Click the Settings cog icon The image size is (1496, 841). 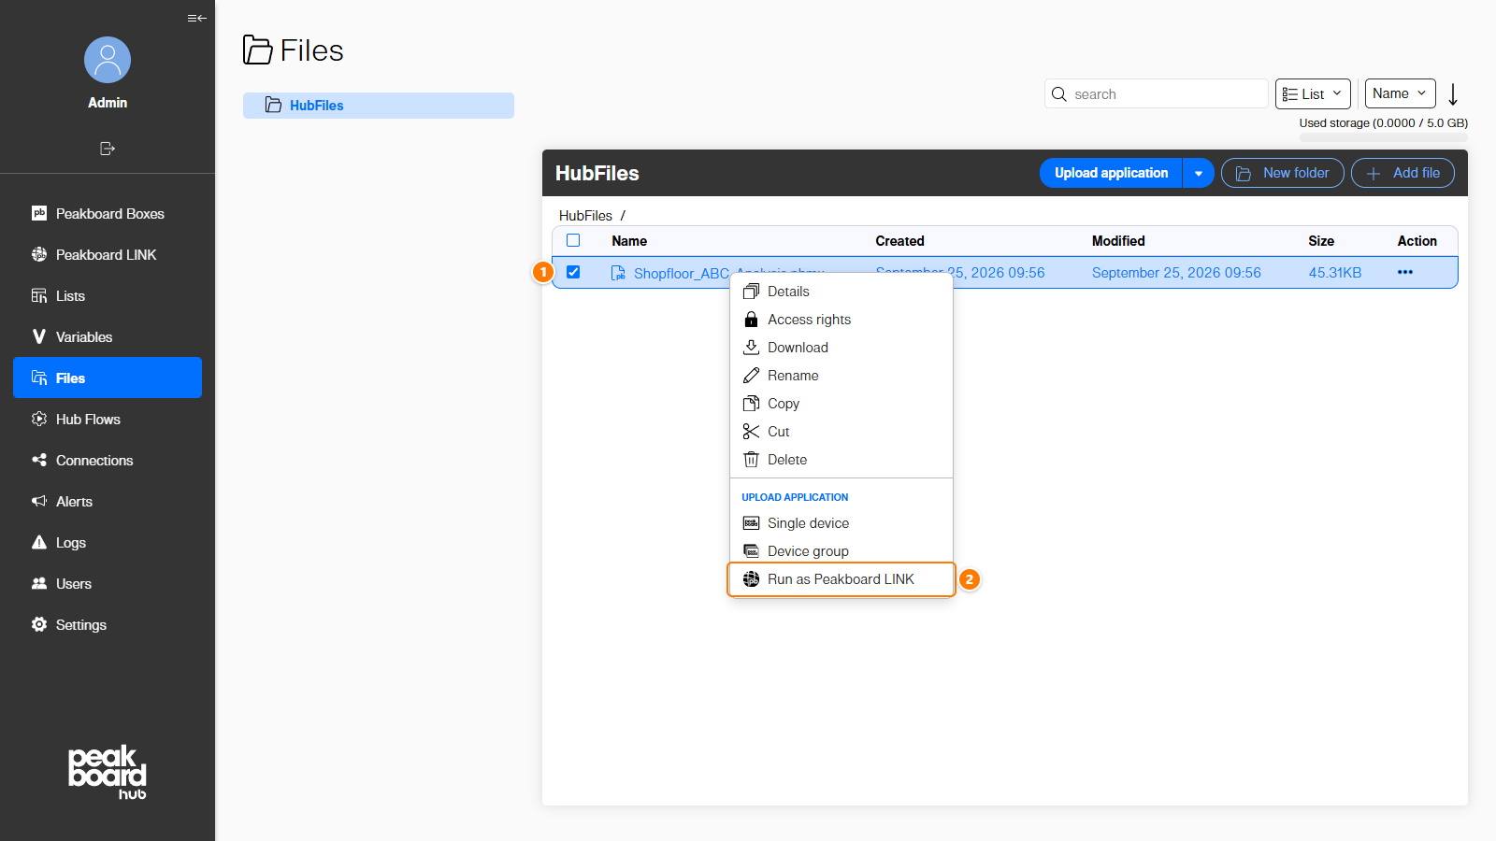[x=39, y=624]
